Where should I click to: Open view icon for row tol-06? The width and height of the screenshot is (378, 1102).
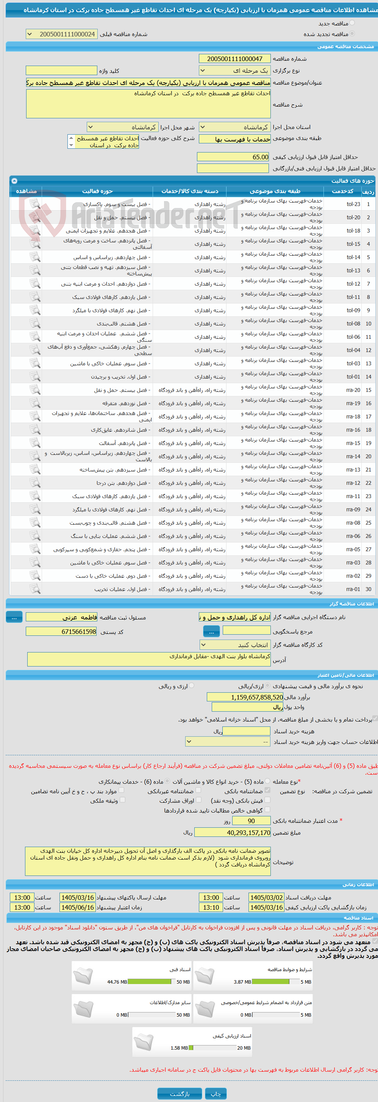35,337
